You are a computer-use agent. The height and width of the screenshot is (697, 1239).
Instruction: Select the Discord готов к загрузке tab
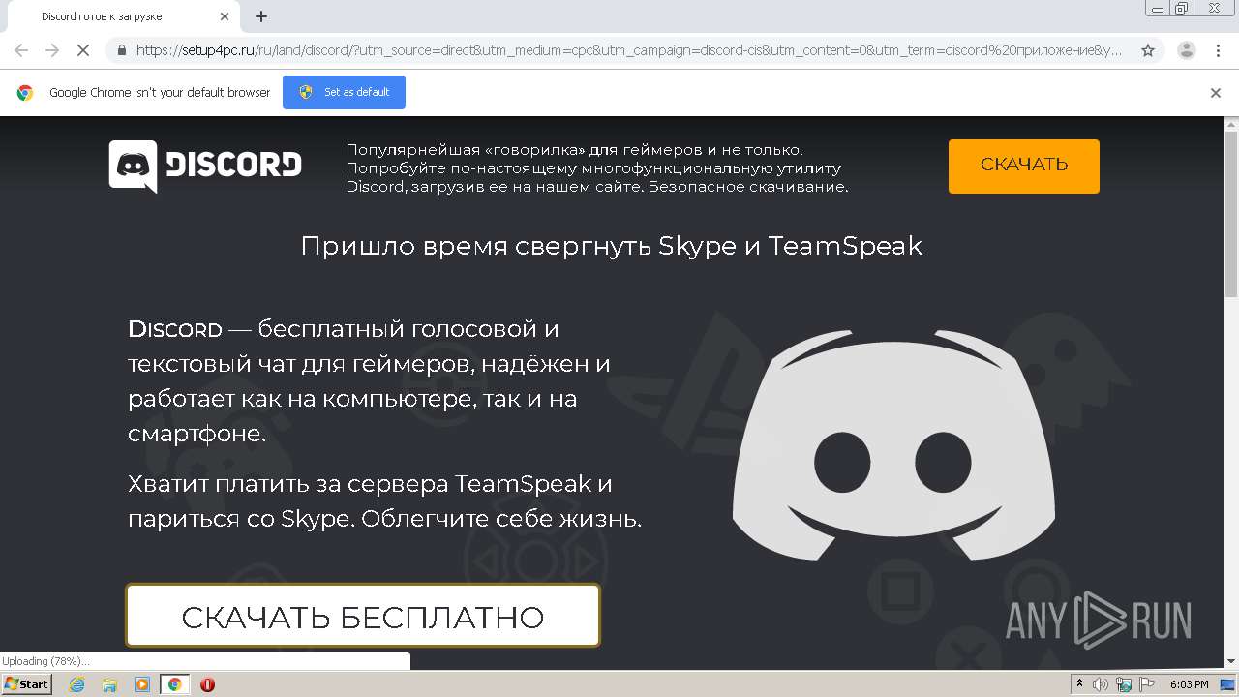[x=122, y=16]
